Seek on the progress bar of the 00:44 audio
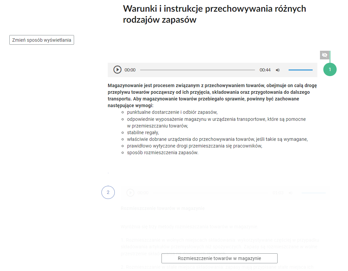This screenshot has width=348, height=271. coord(198,70)
